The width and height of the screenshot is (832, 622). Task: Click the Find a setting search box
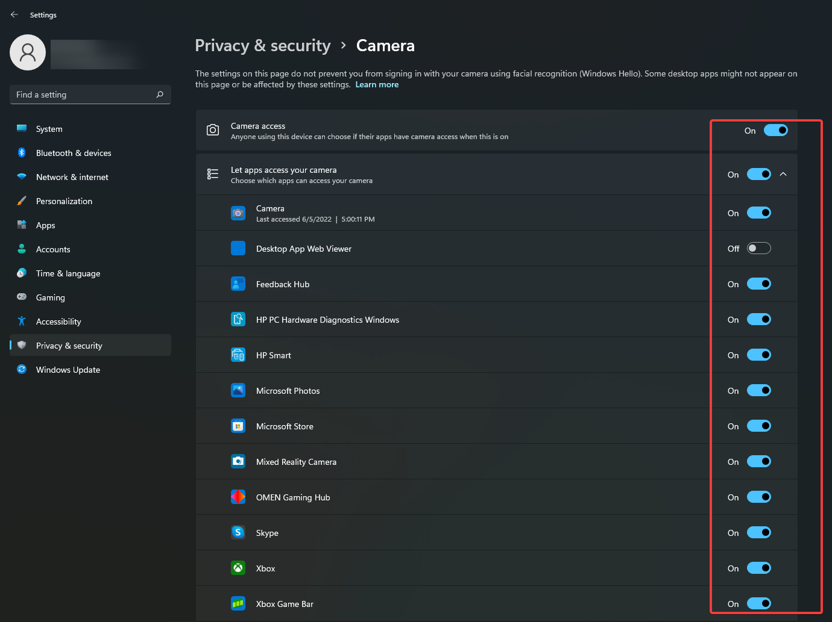pyautogui.click(x=84, y=95)
